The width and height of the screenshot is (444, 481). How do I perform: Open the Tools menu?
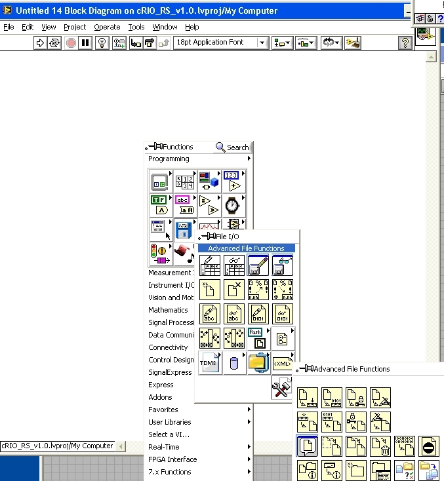pyautogui.click(x=136, y=27)
